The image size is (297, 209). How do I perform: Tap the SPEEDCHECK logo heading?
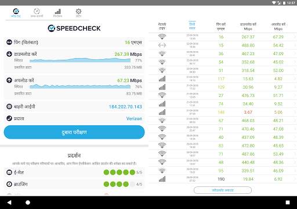74,28
